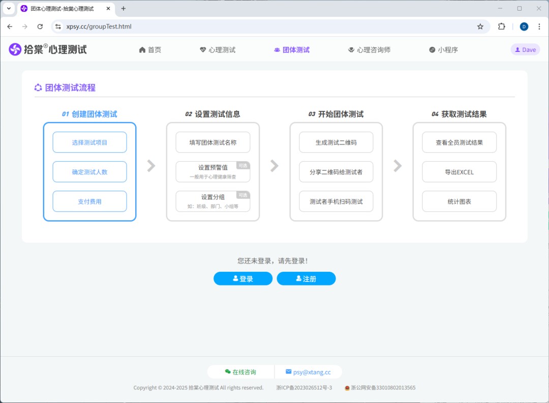This screenshot has height=403, width=549.
Task: Click the chevron arrow between steps 01 and 02
Action: pyautogui.click(x=151, y=166)
